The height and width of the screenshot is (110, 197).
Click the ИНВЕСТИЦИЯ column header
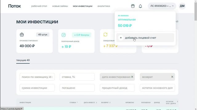25,102
